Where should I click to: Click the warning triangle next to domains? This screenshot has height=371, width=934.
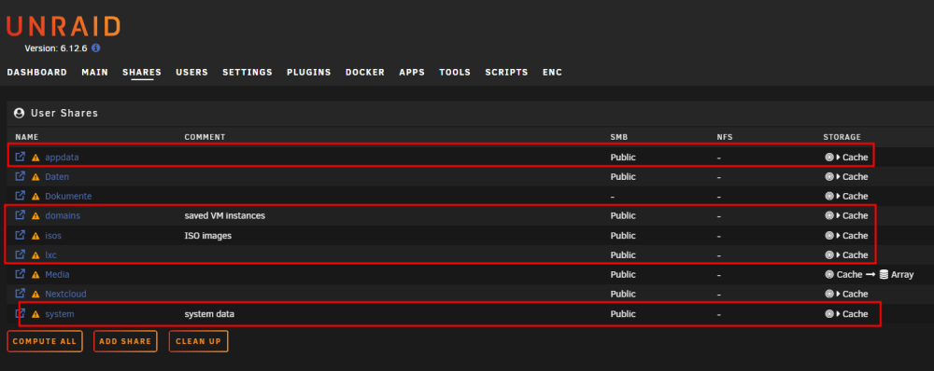coord(35,216)
